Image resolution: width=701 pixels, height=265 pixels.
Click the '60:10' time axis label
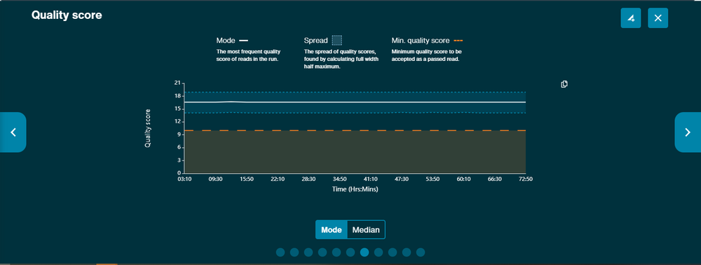coord(463,179)
